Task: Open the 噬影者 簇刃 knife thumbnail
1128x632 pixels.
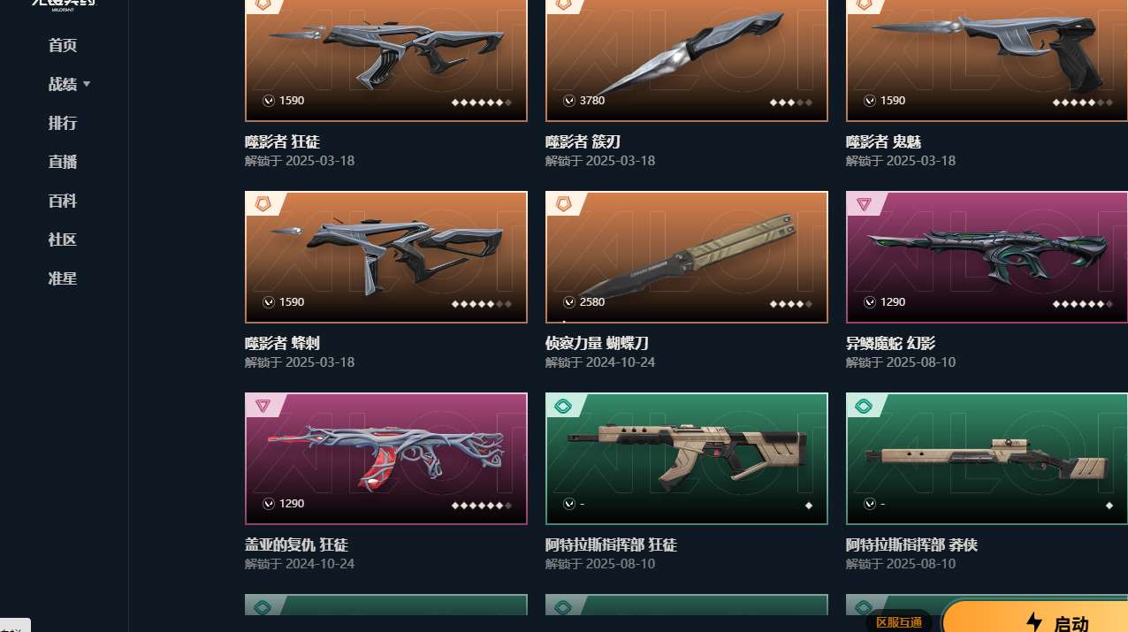Action: (687, 59)
